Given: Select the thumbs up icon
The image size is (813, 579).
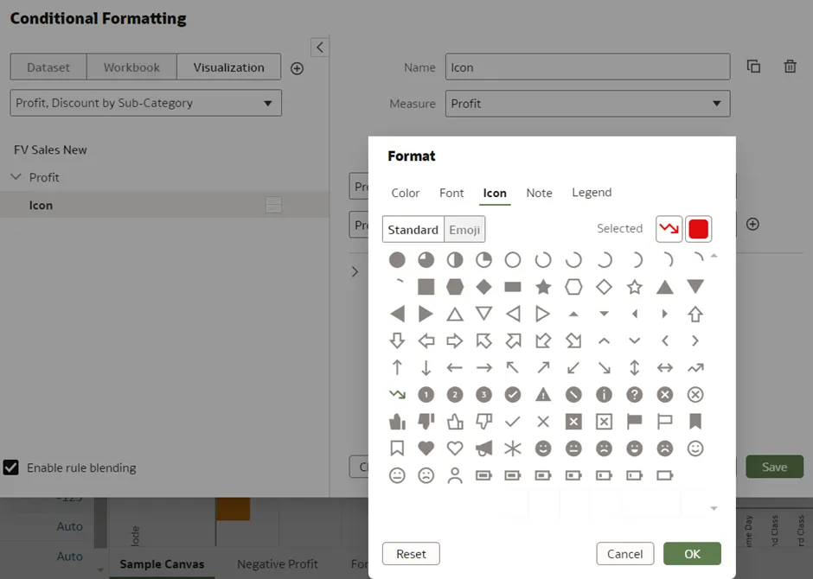Looking at the screenshot, I should 397,422.
